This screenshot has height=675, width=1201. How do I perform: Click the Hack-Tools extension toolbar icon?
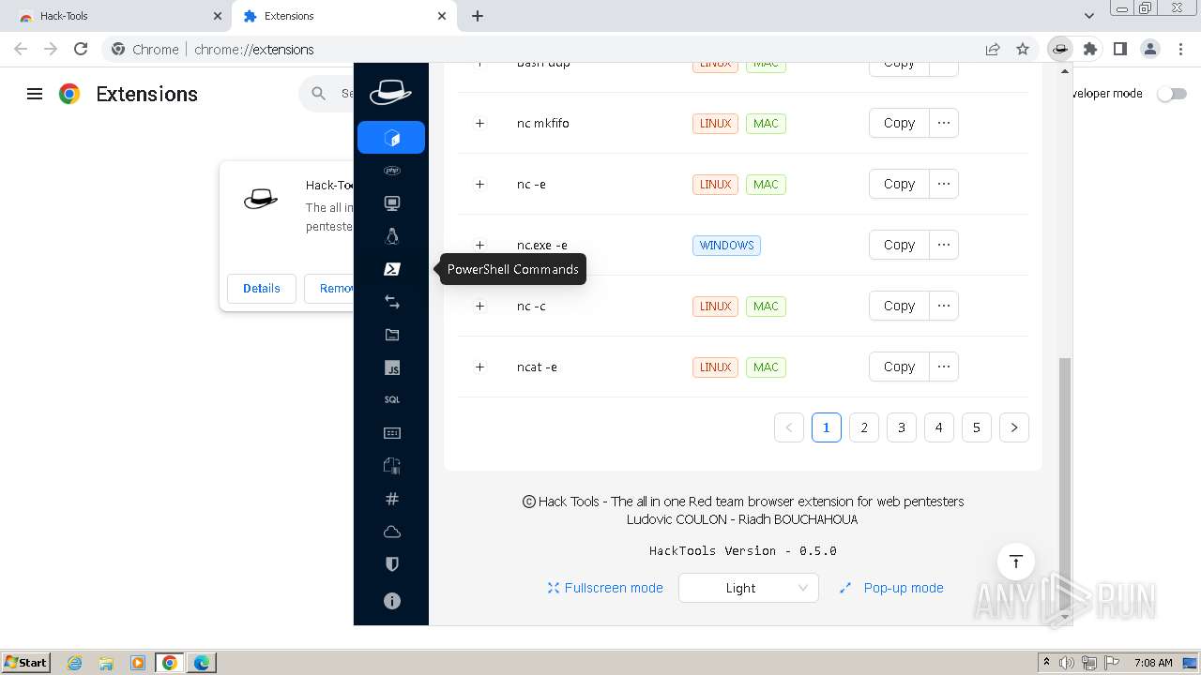tap(1059, 49)
